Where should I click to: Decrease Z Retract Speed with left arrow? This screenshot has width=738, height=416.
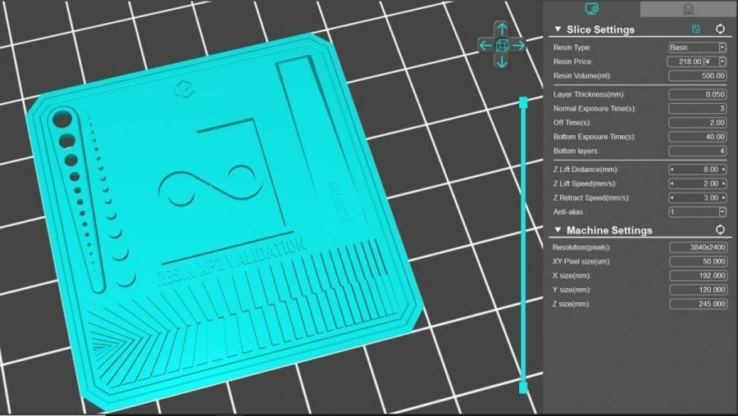point(672,198)
